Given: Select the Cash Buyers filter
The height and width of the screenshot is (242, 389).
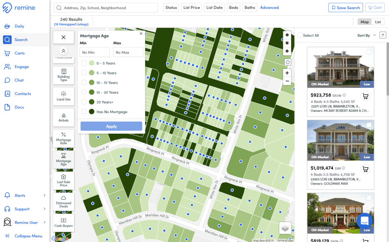Looking at the screenshot, I should [63, 222].
